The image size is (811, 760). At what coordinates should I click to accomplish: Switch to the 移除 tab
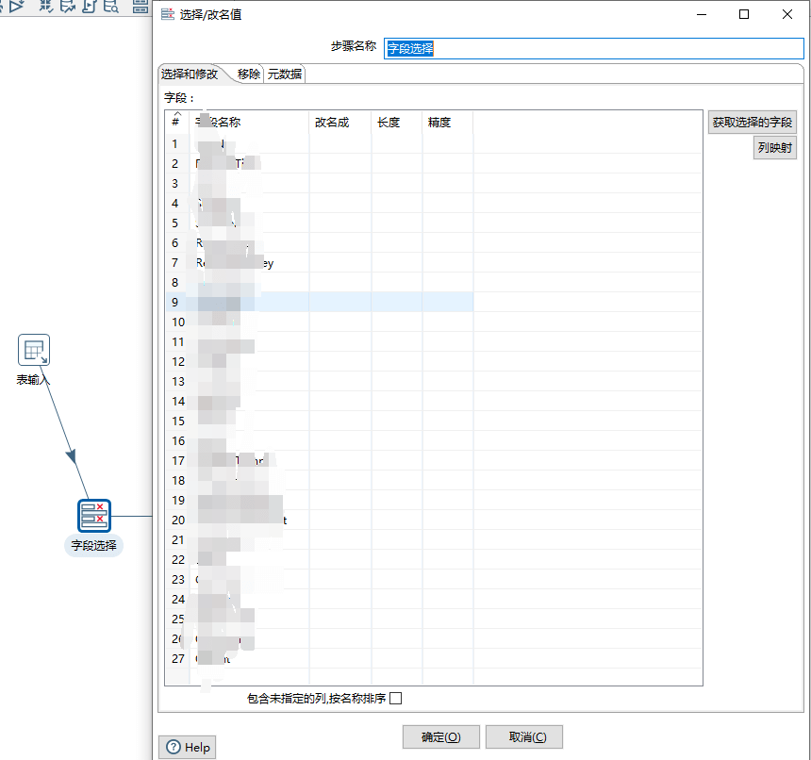[249, 74]
